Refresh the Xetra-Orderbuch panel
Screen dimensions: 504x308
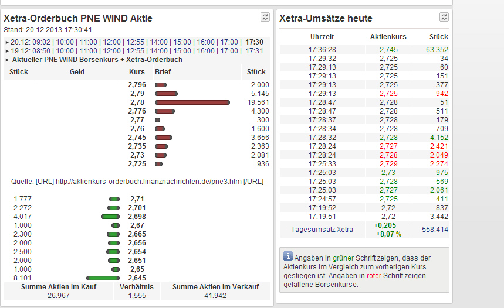(x=265, y=17)
